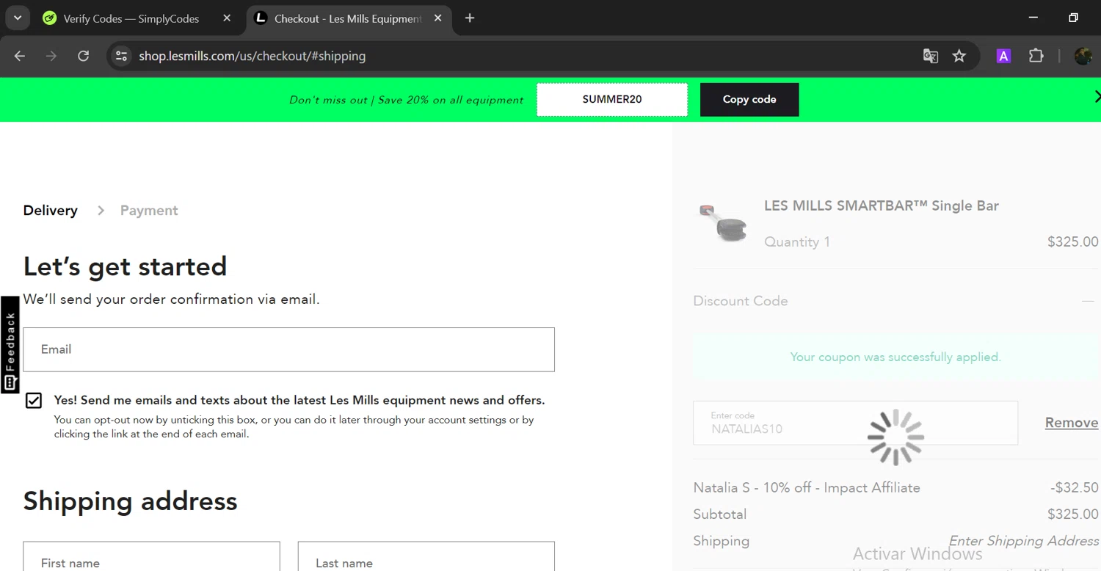The image size is (1101, 571).
Task: Open the purple A extension
Action: (1003, 56)
